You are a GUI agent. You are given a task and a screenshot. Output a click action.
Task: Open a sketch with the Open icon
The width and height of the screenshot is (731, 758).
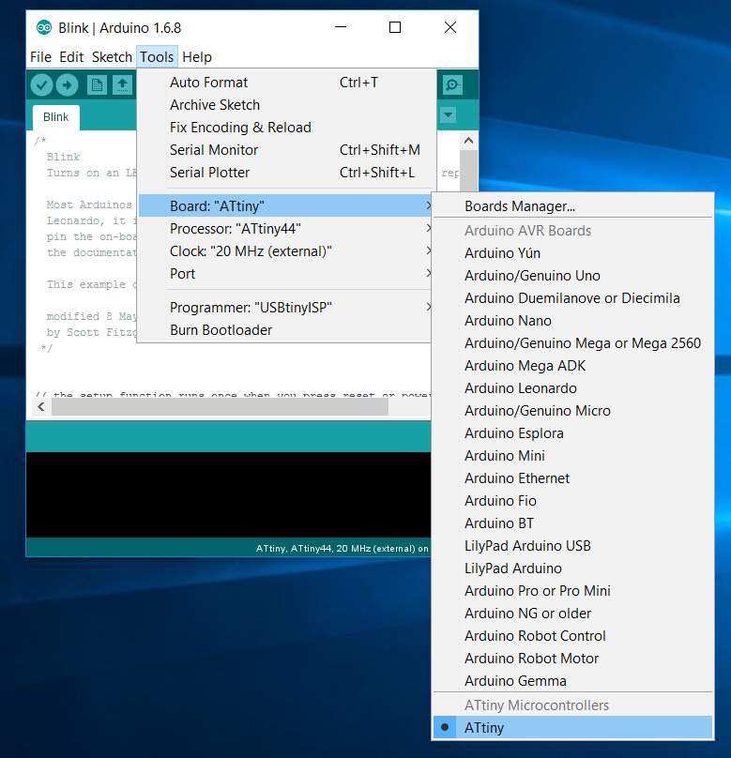[122, 85]
